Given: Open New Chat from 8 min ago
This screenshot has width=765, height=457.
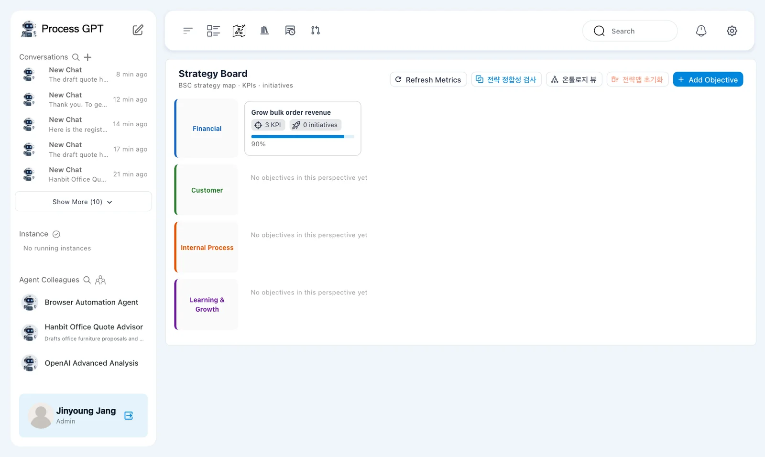Looking at the screenshot, I should coord(83,75).
